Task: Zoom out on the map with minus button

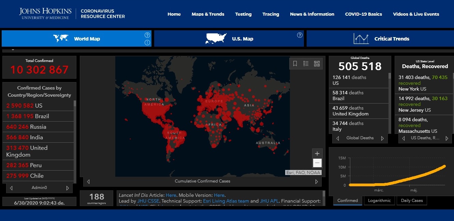Action: (317, 163)
